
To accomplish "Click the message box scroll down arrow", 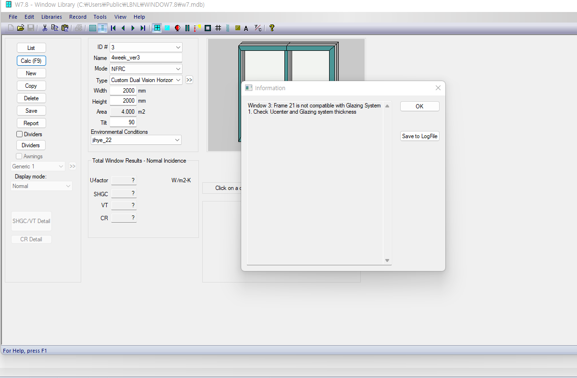I will tap(387, 260).
